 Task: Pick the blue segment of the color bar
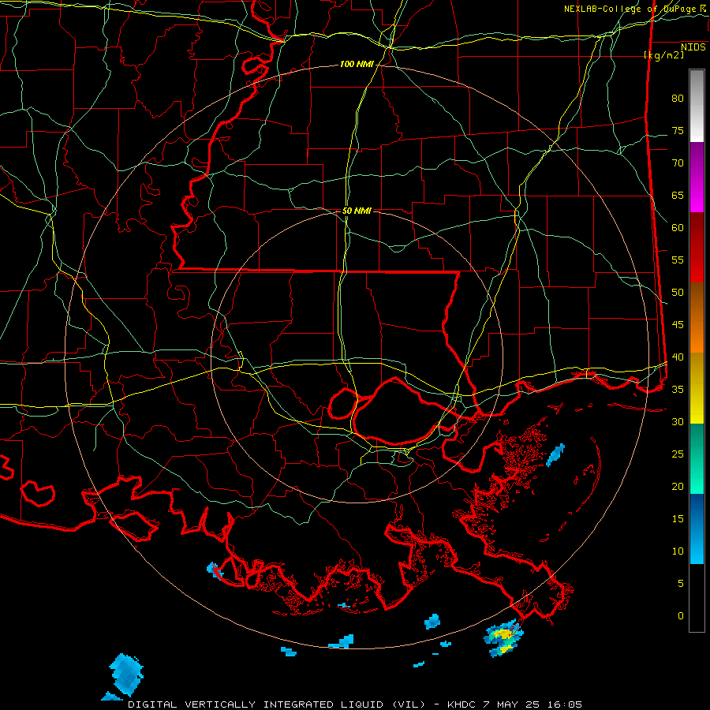[697, 529]
